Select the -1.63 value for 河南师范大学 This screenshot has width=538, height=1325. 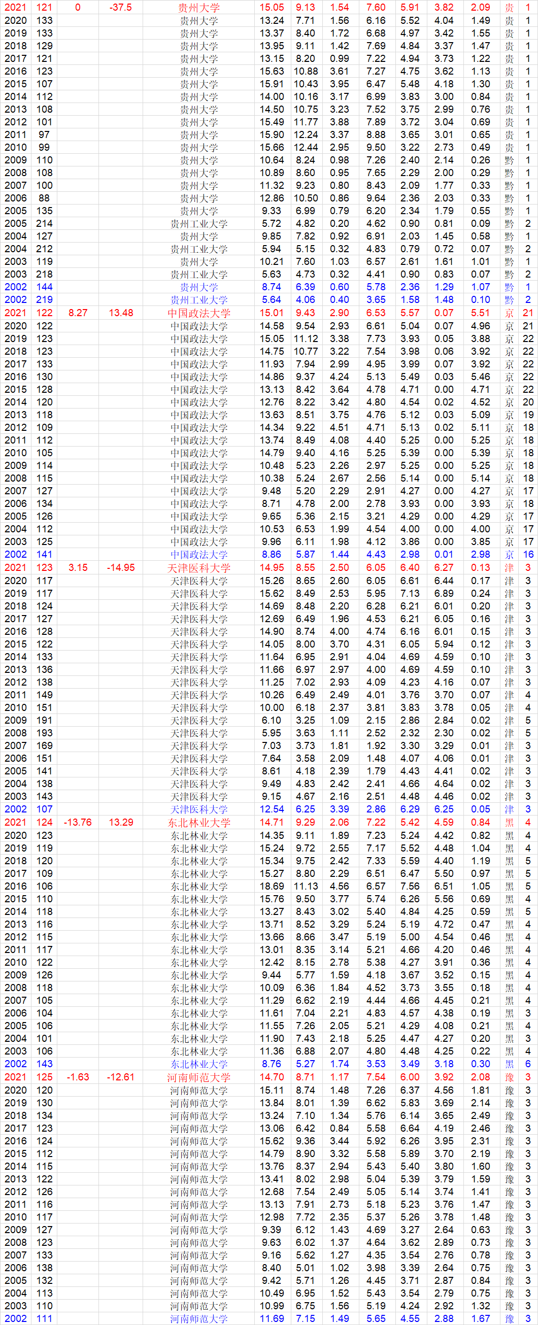(x=78, y=1076)
